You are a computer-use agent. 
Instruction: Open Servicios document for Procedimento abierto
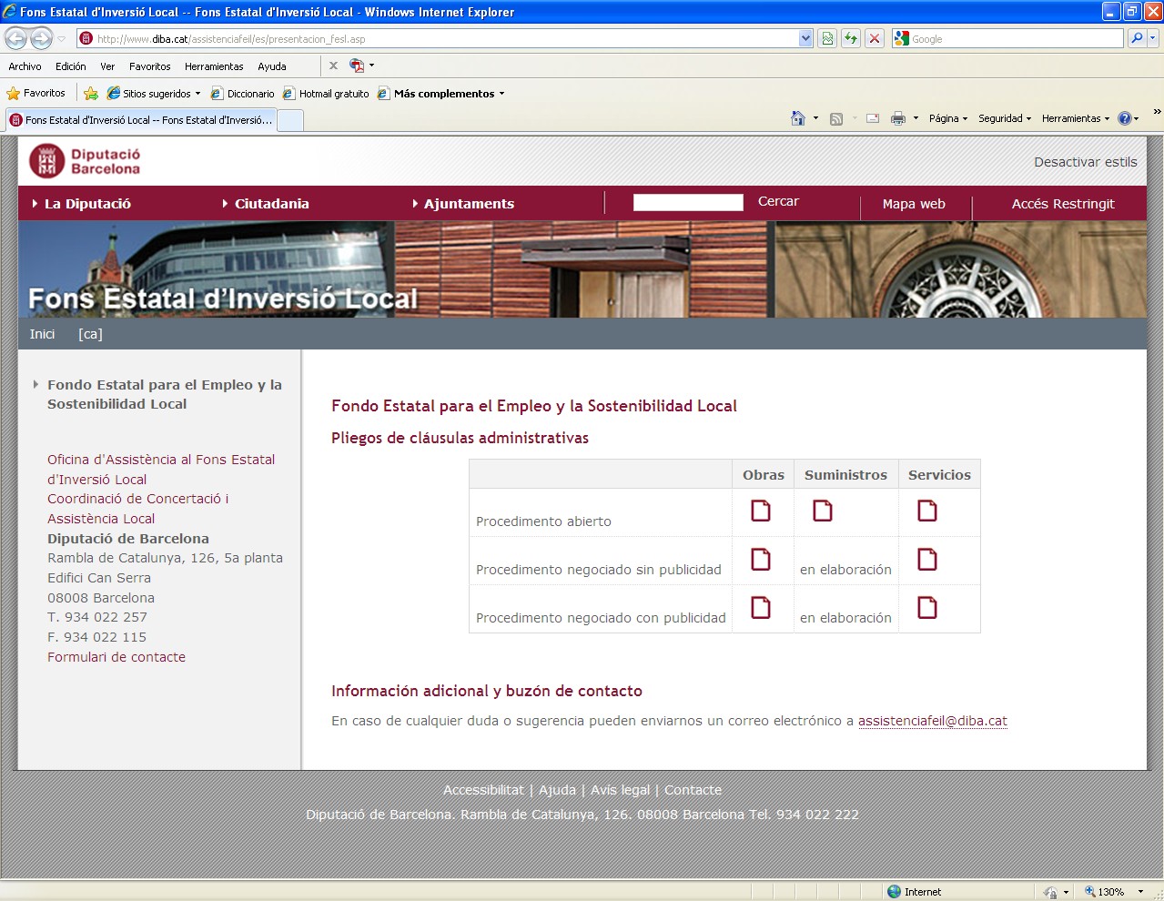927,511
